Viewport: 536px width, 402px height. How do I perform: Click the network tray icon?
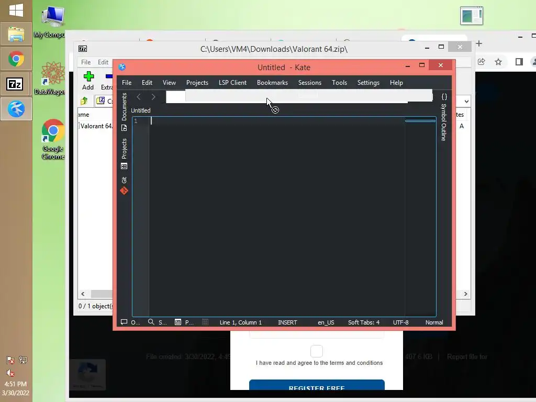[23, 360]
